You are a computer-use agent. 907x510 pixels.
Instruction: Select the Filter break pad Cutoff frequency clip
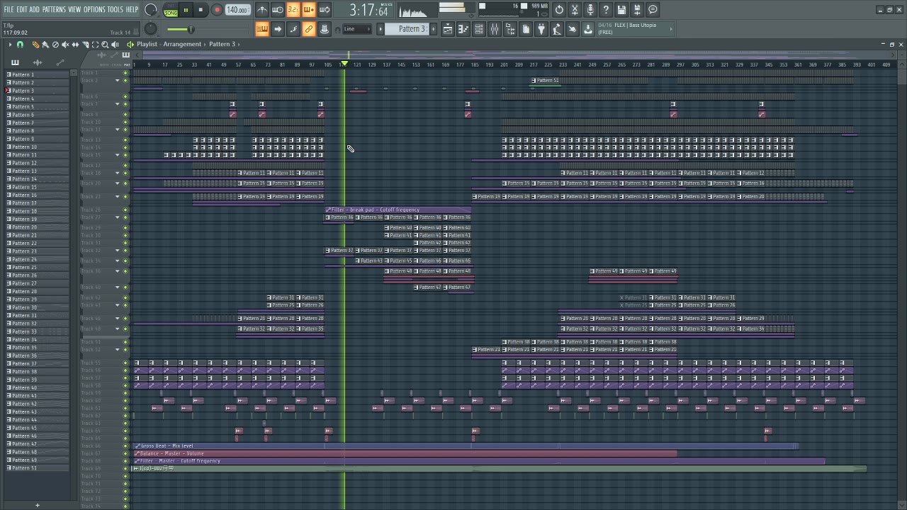coord(398,210)
